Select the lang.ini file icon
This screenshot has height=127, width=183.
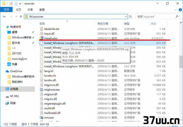(41, 71)
